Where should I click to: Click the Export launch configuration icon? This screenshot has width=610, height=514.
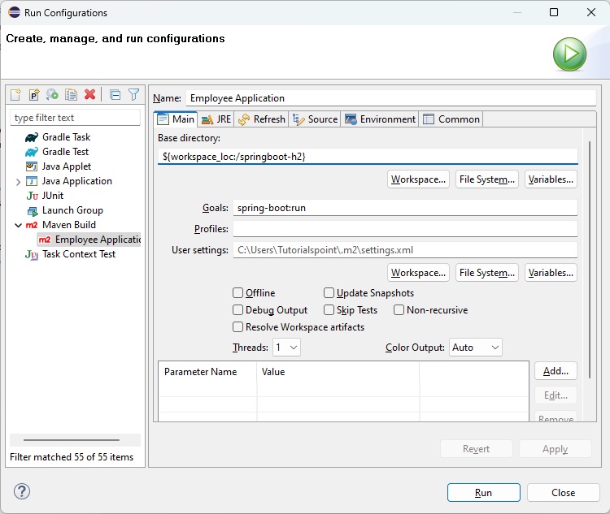[52, 95]
